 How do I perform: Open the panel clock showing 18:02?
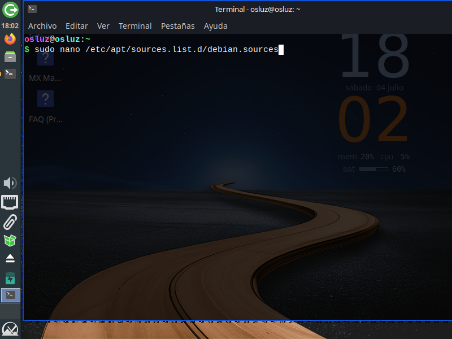pos(10,26)
